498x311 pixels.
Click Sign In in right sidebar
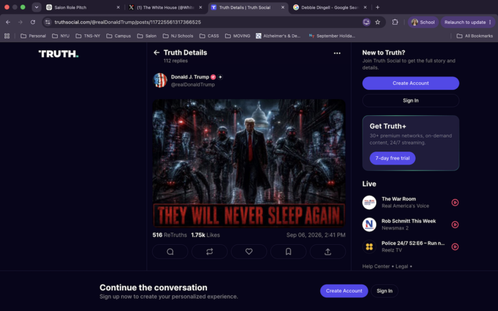point(410,100)
